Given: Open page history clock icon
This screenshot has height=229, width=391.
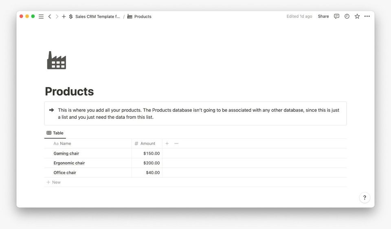Looking at the screenshot, I should 347,16.
